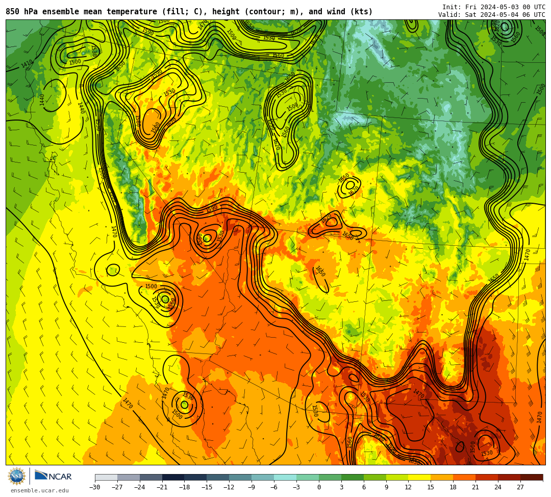The image size is (551, 497).
Task: Pick the -18 to -15 dark blue swatch
Action: tap(196, 477)
